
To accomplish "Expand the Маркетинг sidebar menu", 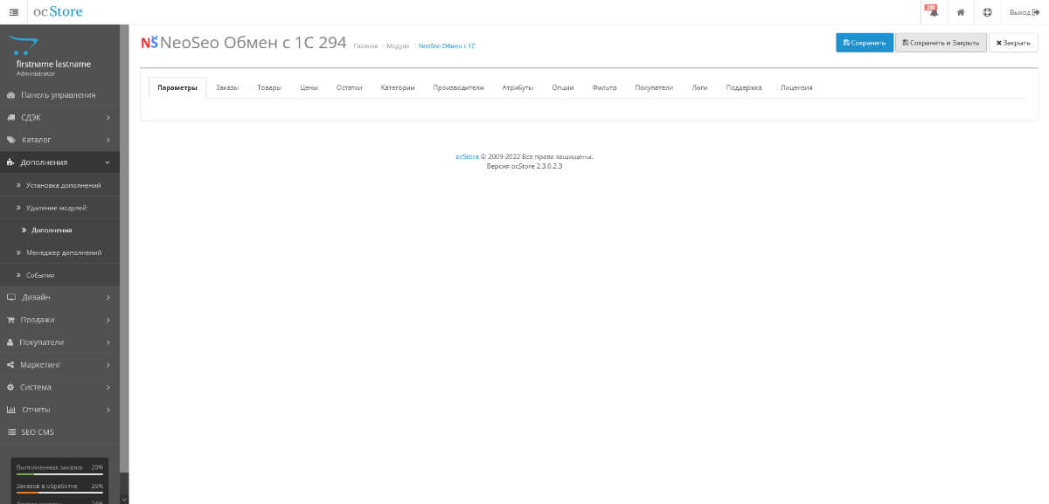I will [59, 364].
